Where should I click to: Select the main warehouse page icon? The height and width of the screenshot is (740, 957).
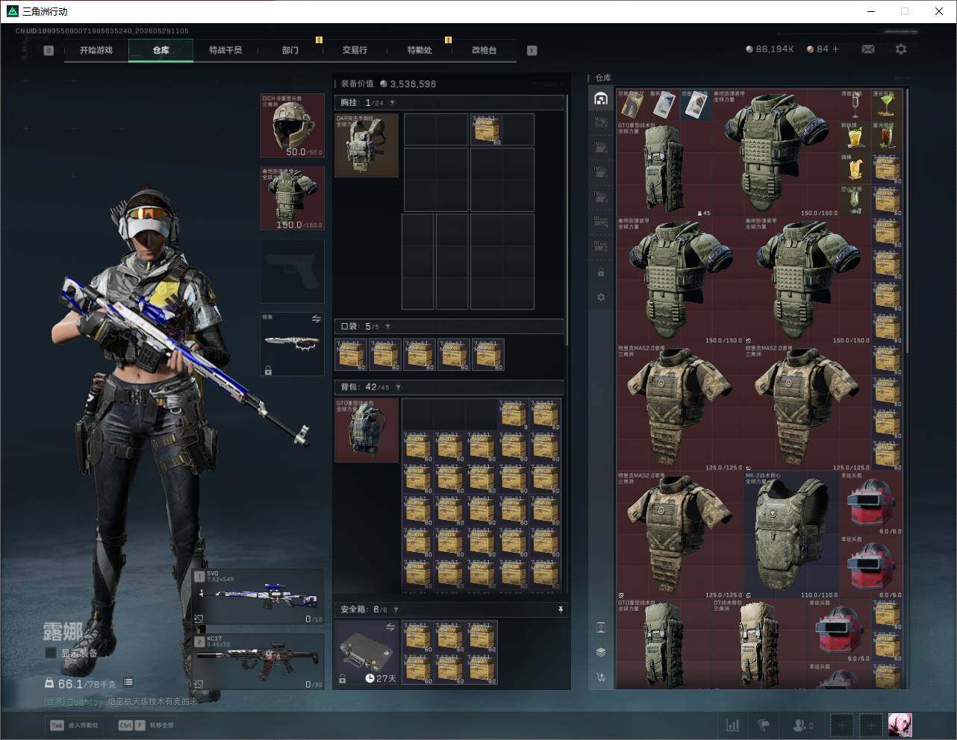601,98
